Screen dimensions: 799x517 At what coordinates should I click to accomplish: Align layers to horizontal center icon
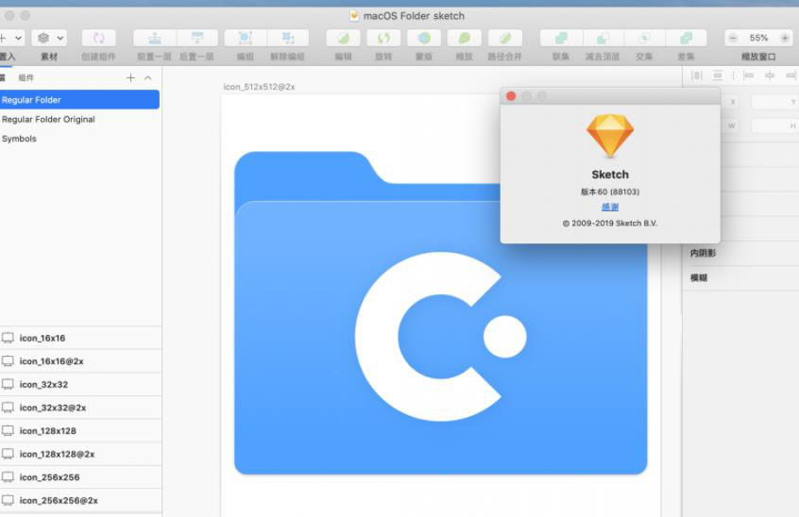770,75
